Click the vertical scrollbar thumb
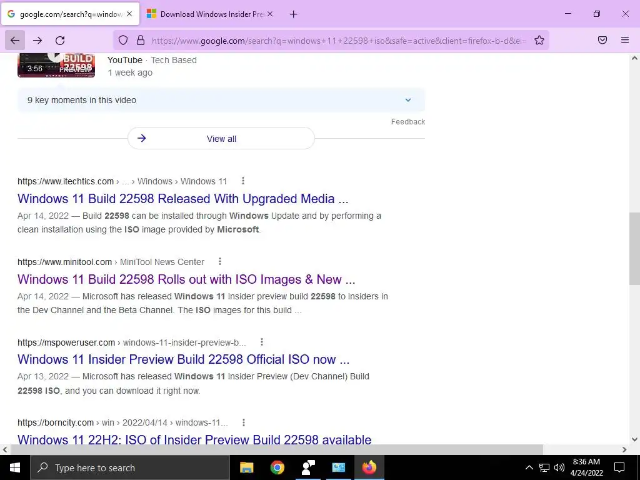Viewport: 640px width, 480px height. click(634, 249)
